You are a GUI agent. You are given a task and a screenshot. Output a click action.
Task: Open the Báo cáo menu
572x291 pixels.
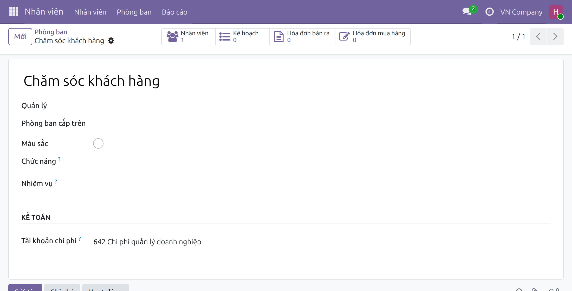pyautogui.click(x=174, y=12)
